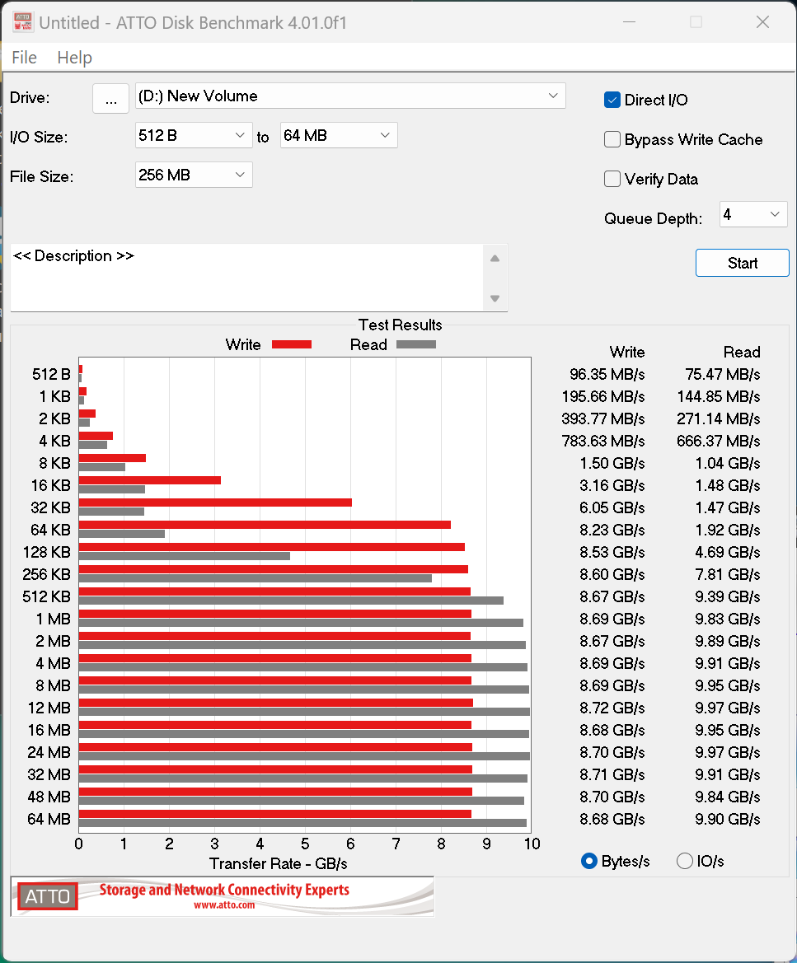Image resolution: width=797 pixels, height=963 pixels.
Task: Click the red Write legend swatch
Action: pyautogui.click(x=291, y=344)
